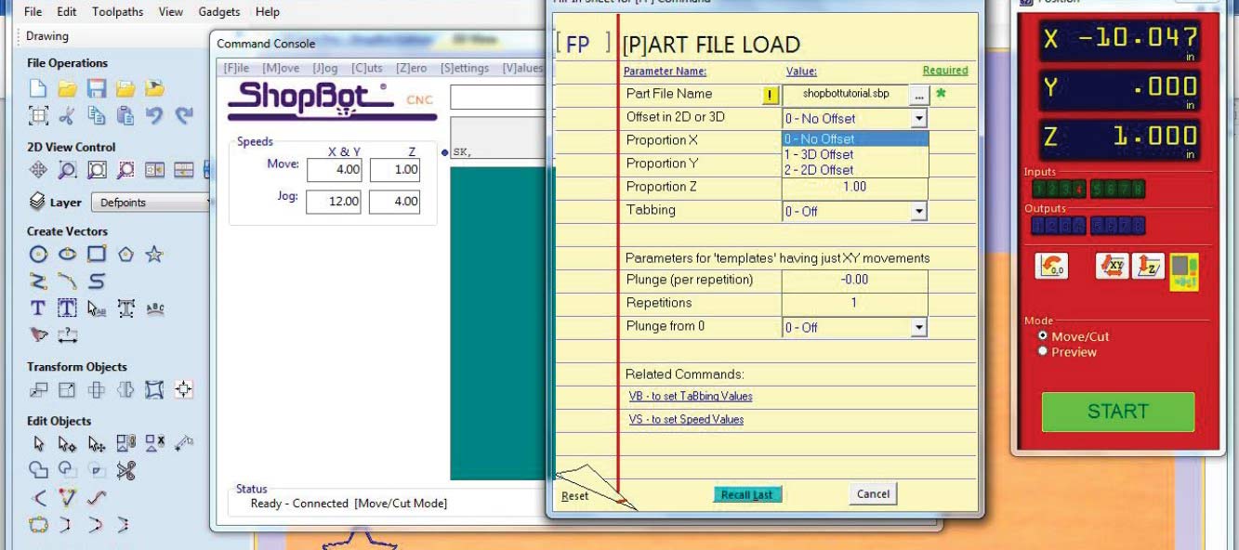Click the Weld vectors icon

(x=38, y=470)
